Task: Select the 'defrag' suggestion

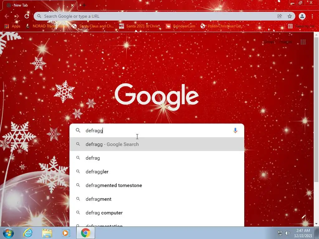Action: click(x=157, y=158)
